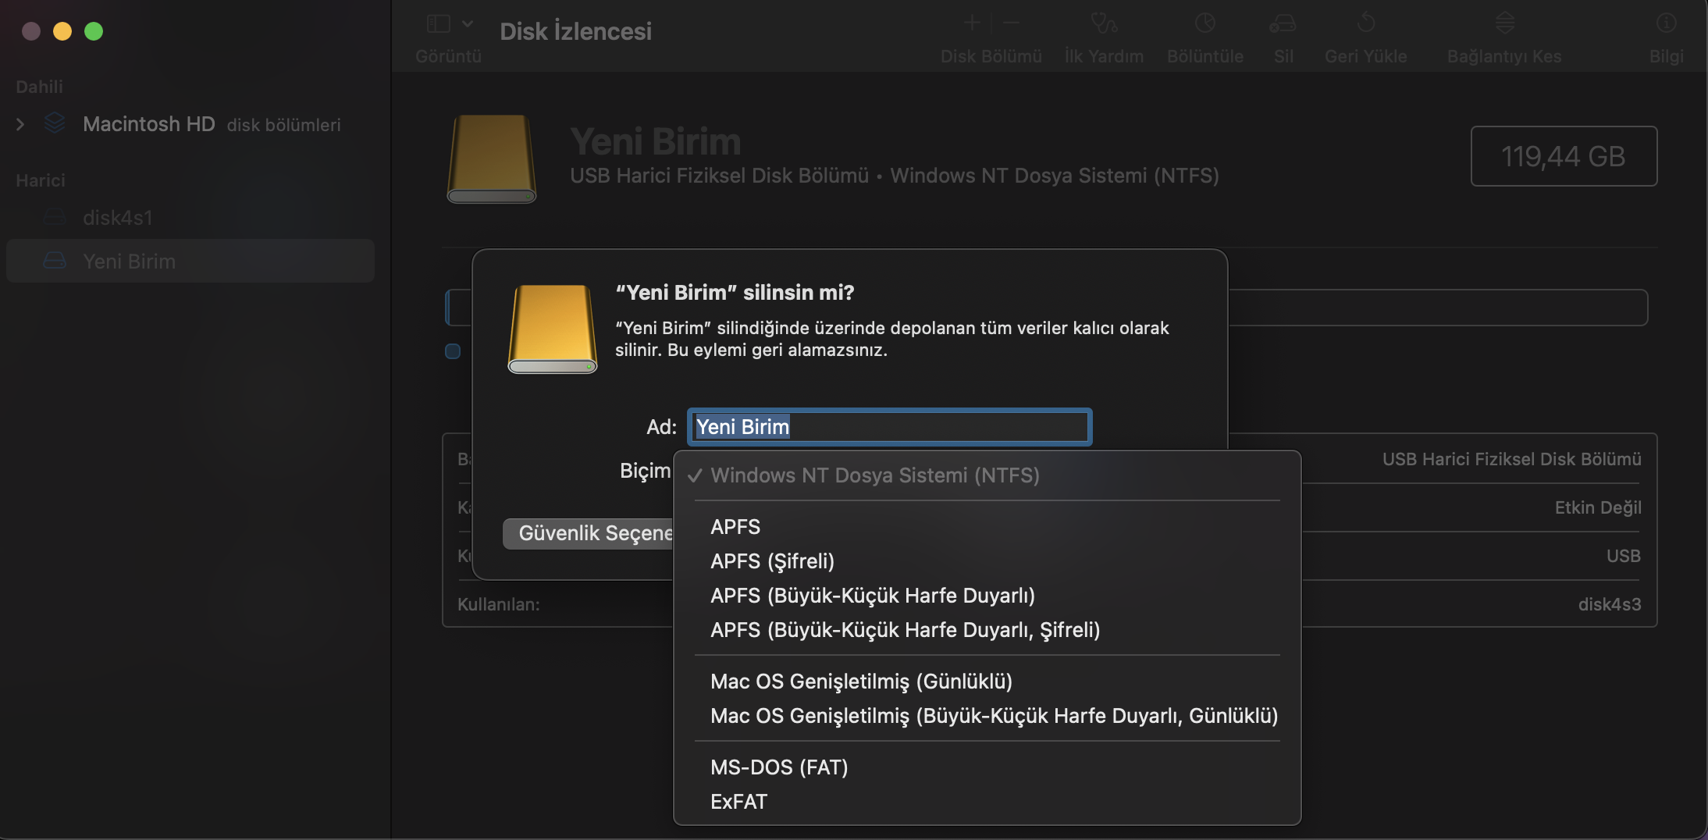
Task: Click the Güvenlik Seçenekleri button
Action: pos(589,533)
